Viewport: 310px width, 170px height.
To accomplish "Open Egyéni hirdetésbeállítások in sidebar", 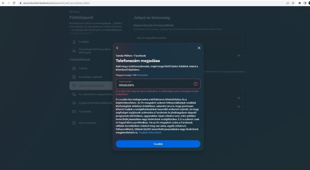I will pos(91,103).
